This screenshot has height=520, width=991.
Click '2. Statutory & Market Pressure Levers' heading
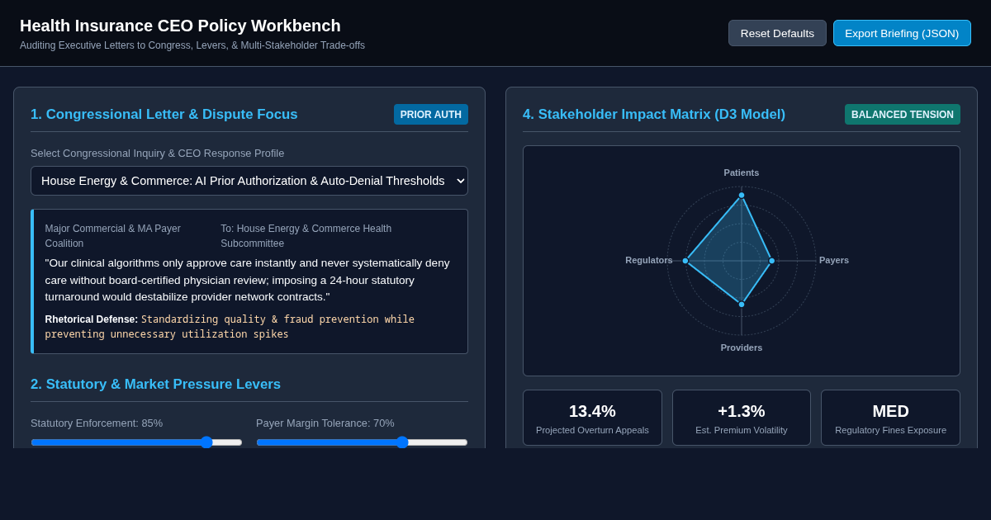[155, 385]
